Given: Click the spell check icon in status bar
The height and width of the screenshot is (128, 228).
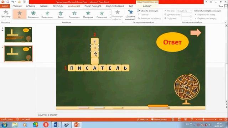Looking at the screenshot, I should point(17,119).
